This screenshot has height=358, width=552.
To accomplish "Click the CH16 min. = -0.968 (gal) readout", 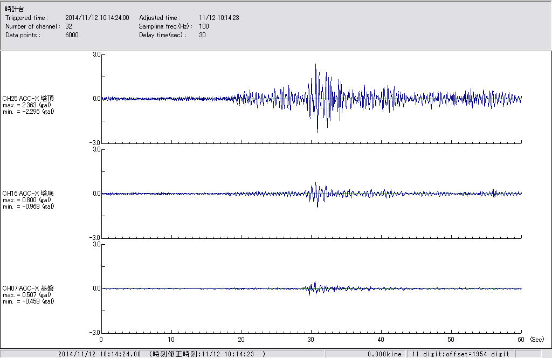I will pyautogui.click(x=28, y=206).
